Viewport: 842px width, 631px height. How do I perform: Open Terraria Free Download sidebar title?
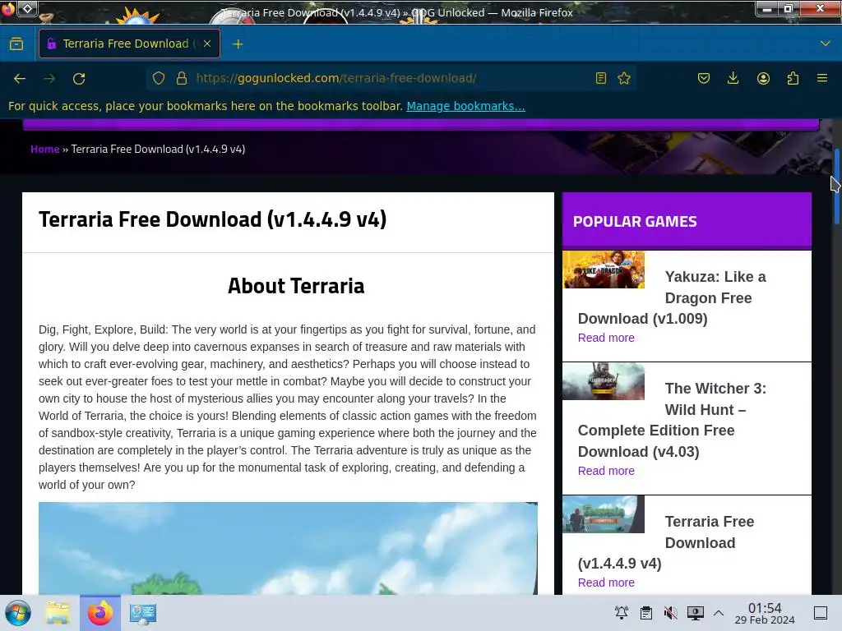coord(666,542)
